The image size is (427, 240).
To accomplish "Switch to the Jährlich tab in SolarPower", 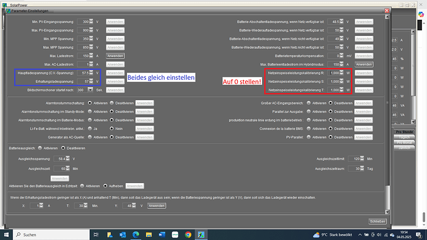I will tap(404, 148).
